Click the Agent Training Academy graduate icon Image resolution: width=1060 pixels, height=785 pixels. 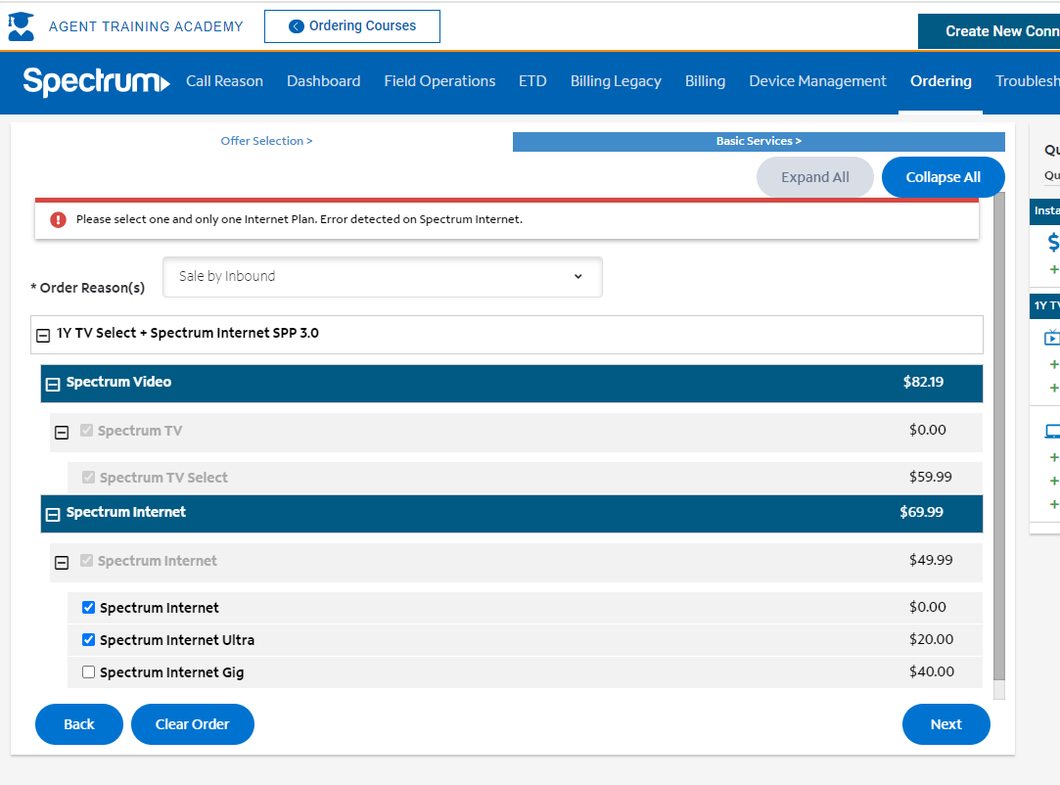(x=21, y=26)
